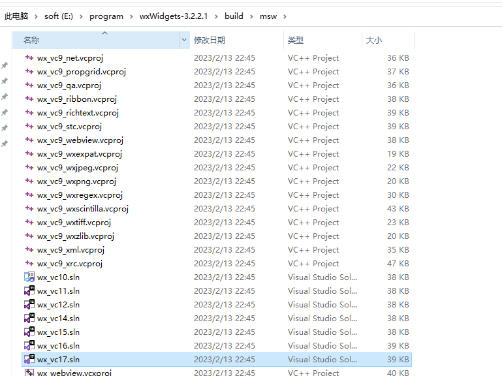Navigate to the build breadcrumb folder
This screenshot has height=376, width=502.
tap(234, 16)
